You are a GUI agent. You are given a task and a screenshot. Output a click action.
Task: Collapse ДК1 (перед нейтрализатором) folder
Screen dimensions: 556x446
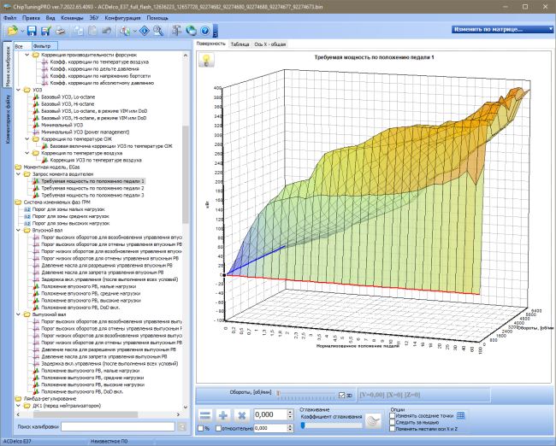(18, 406)
